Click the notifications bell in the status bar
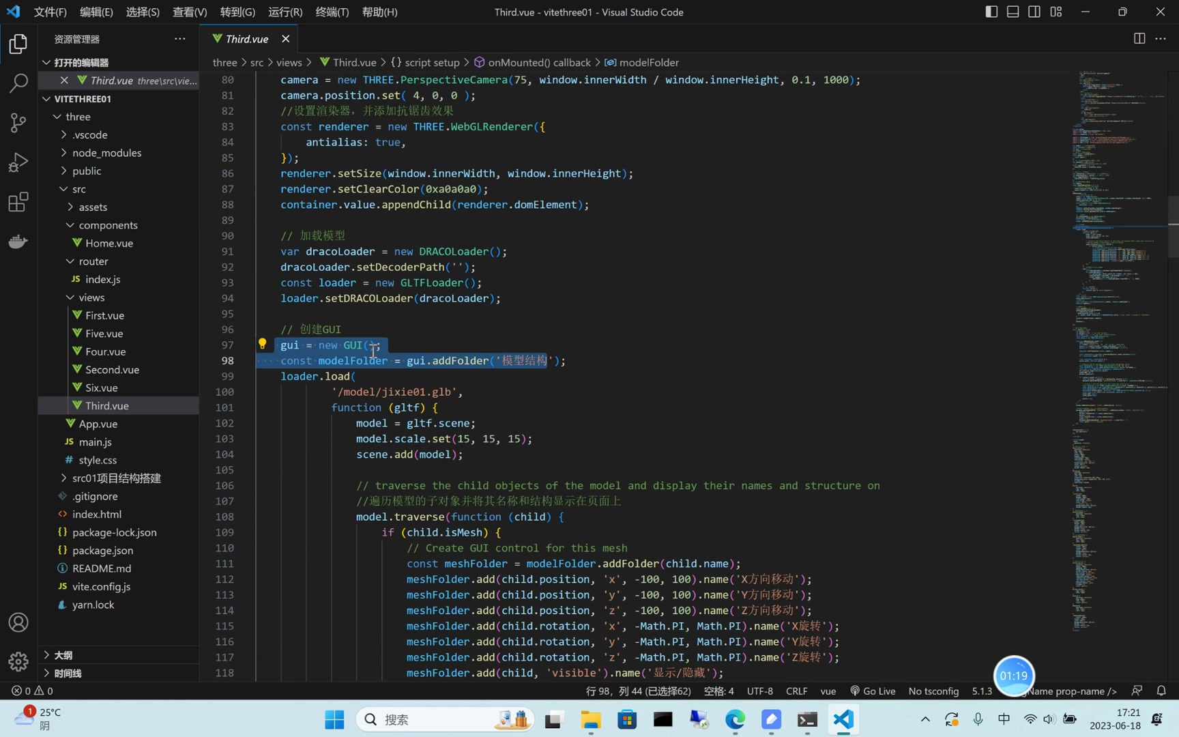 tap(1161, 691)
